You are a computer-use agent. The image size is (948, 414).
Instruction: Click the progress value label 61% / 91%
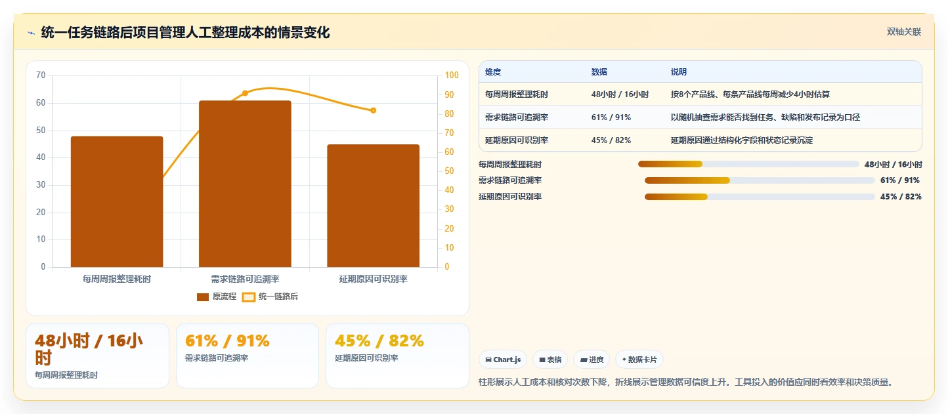coord(900,180)
